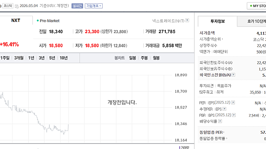Click the 상한가 23,800 text
The height and width of the screenshot is (149, 266).
[114, 31]
